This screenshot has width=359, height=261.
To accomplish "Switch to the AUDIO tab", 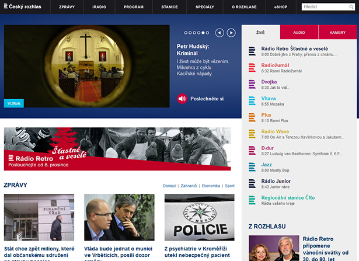I will pos(299,32).
